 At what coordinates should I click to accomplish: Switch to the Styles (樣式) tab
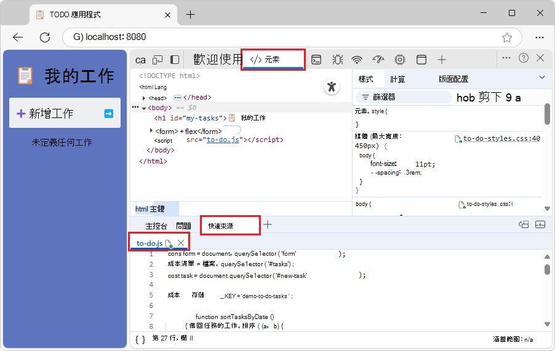pos(366,79)
